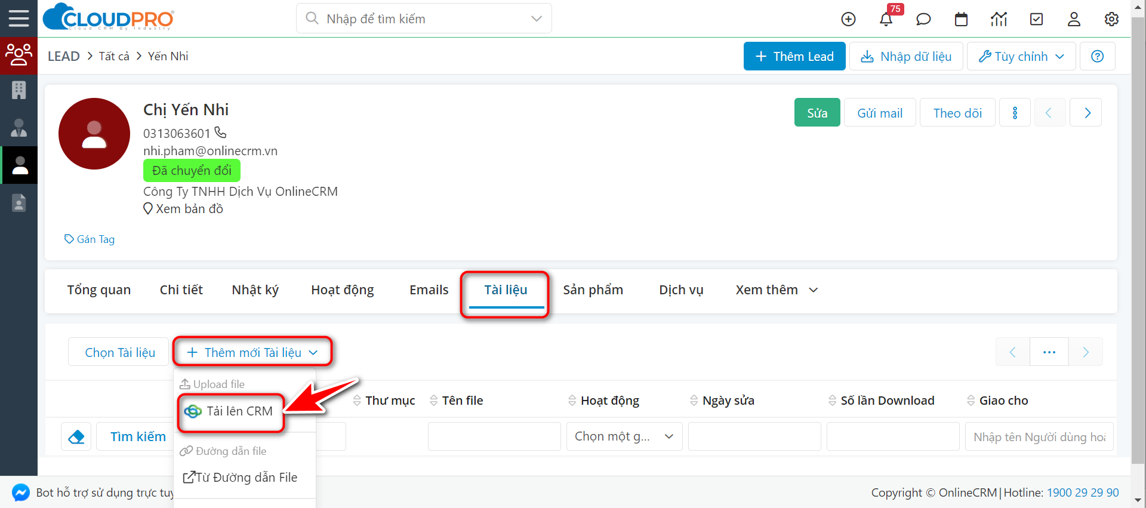Sort by Tên file column

[x=457, y=401]
